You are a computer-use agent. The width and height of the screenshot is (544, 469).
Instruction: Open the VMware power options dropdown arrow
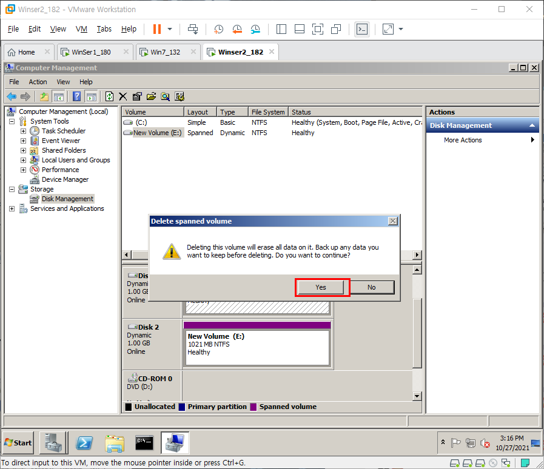point(170,29)
